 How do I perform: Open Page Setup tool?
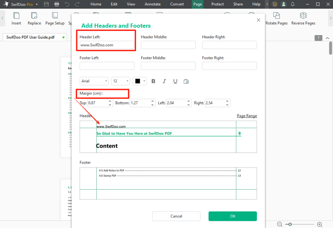tap(55, 18)
